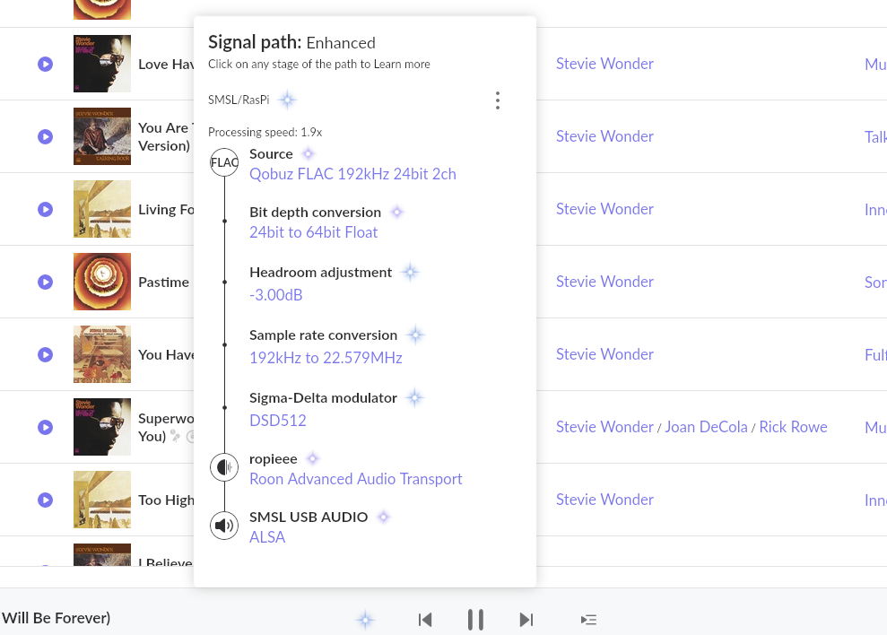Play the You Have… track
Viewport: 887px width, 635px height.
tap(45, 354)
